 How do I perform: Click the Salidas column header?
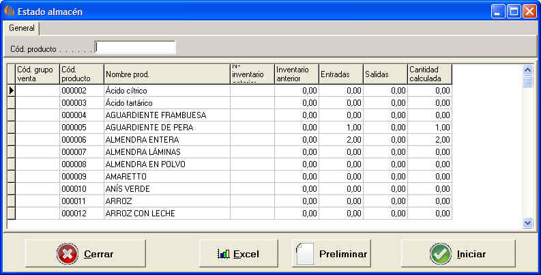[385, 74]
